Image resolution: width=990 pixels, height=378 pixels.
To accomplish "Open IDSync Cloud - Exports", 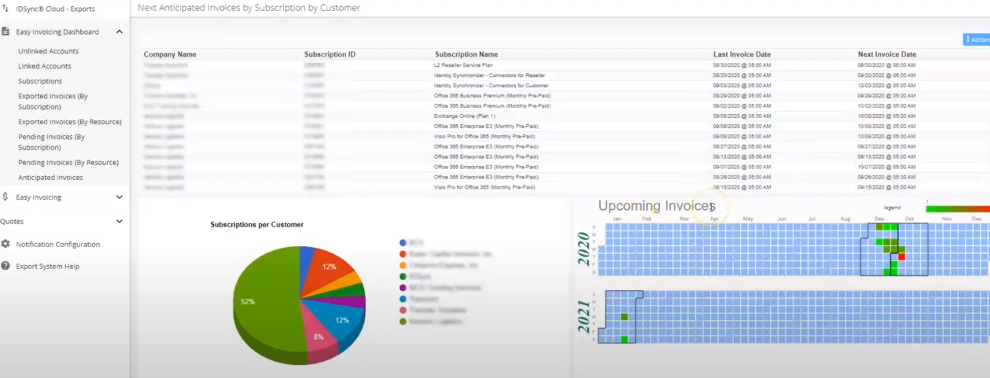I will 55,9.
